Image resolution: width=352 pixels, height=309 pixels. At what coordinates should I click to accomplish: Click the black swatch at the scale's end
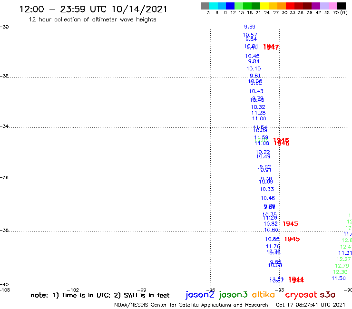341,6
